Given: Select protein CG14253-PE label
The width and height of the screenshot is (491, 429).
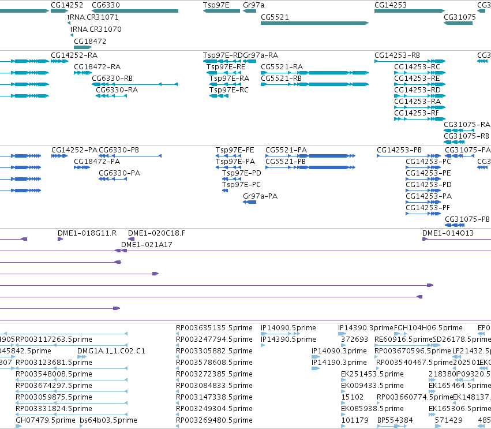Looking at the screenshot, I should point(428,173).
